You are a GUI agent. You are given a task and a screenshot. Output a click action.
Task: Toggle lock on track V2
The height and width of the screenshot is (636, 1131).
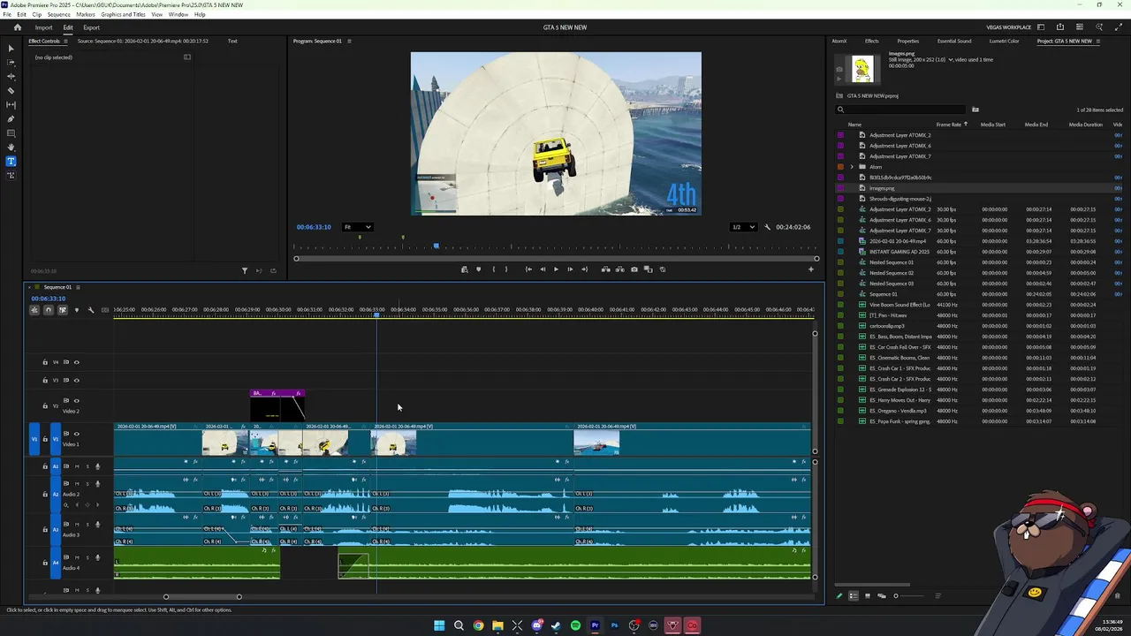coord(45,406)
